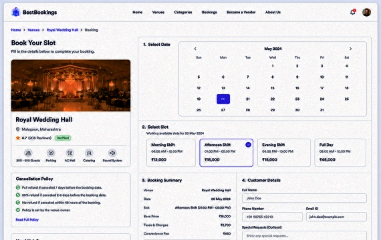Click the AC Hall amenity icon
The width and height of the screenshot is (381, 240).
[x=70, y=153]
